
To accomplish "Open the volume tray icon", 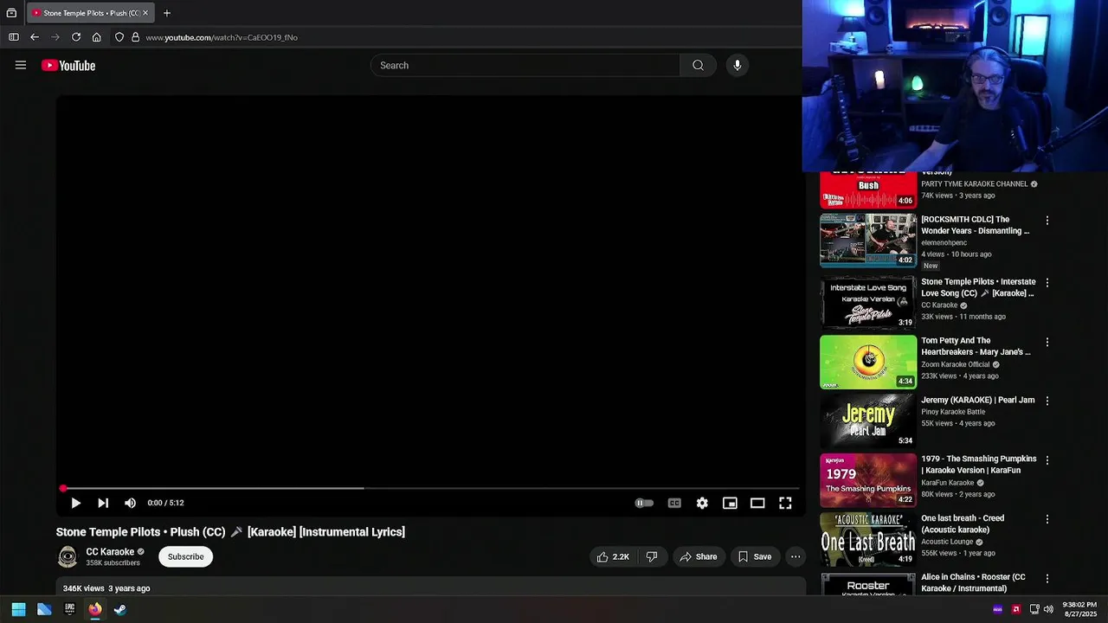I will pos(1048,609).
